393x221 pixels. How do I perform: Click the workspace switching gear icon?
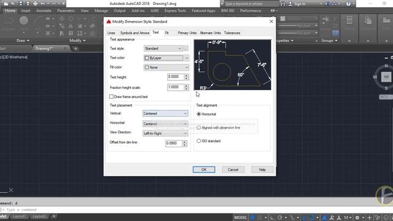(357, 217)
